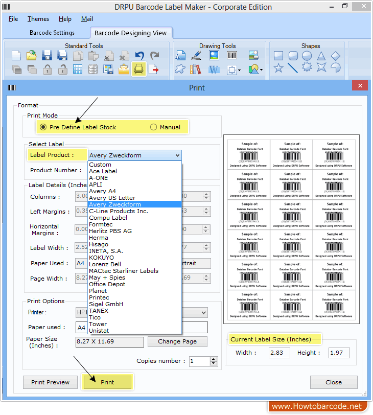373x415 pixels.
Task: Choose the diagonal Line shape
Action: click(293, 68)
